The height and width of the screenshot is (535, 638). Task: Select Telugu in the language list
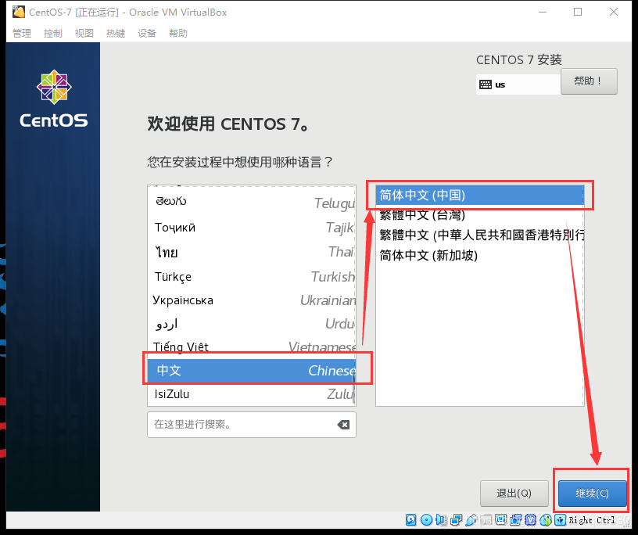pos(251,202)
